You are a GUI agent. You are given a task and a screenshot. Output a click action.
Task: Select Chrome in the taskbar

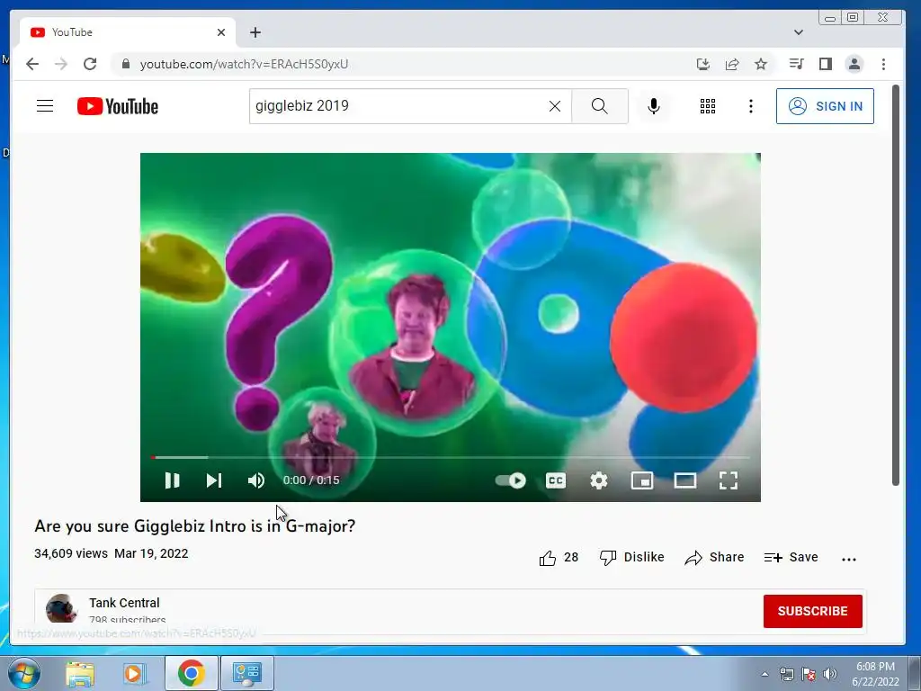click(191, 673)
